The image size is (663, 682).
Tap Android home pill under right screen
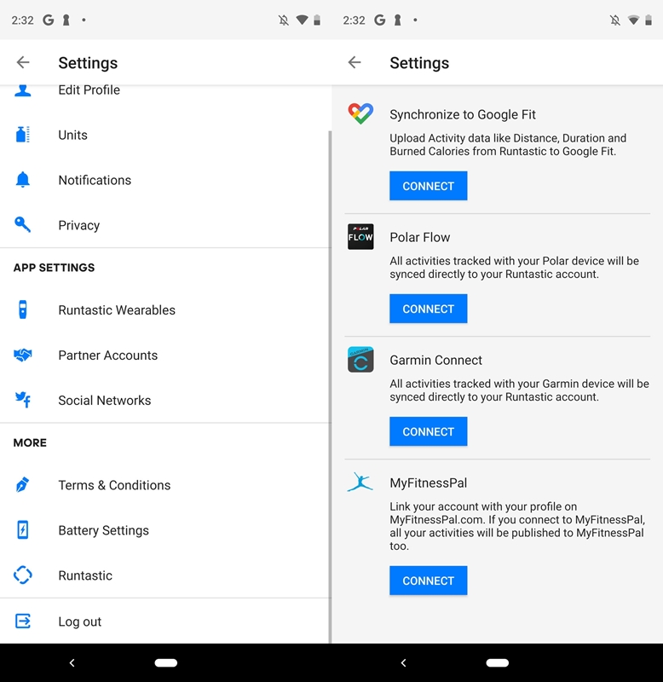coord(498,662)
